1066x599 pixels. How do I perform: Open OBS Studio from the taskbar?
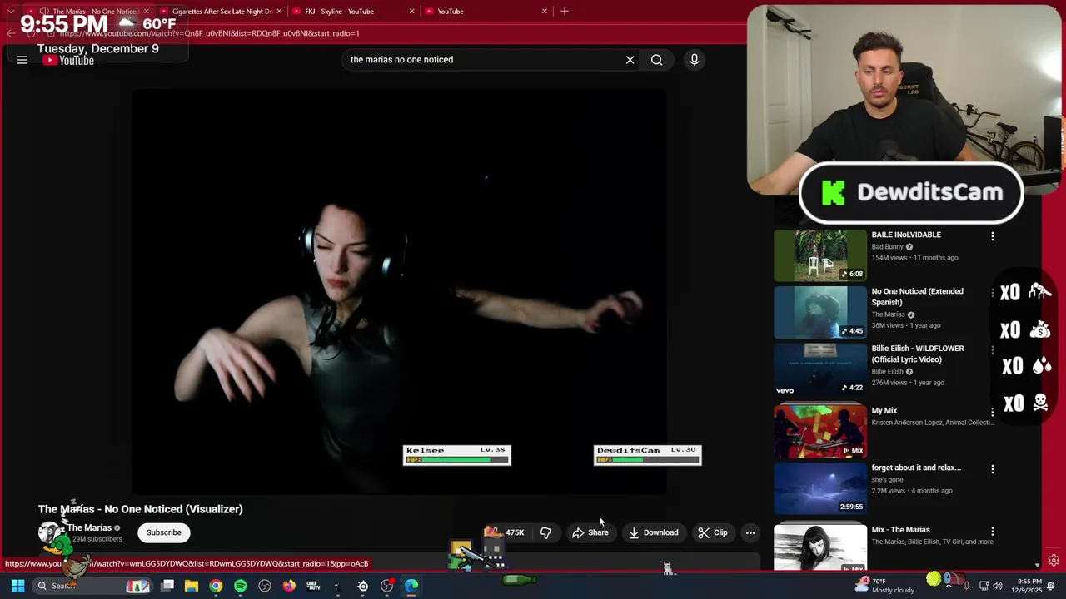click(x=265, y=586)
